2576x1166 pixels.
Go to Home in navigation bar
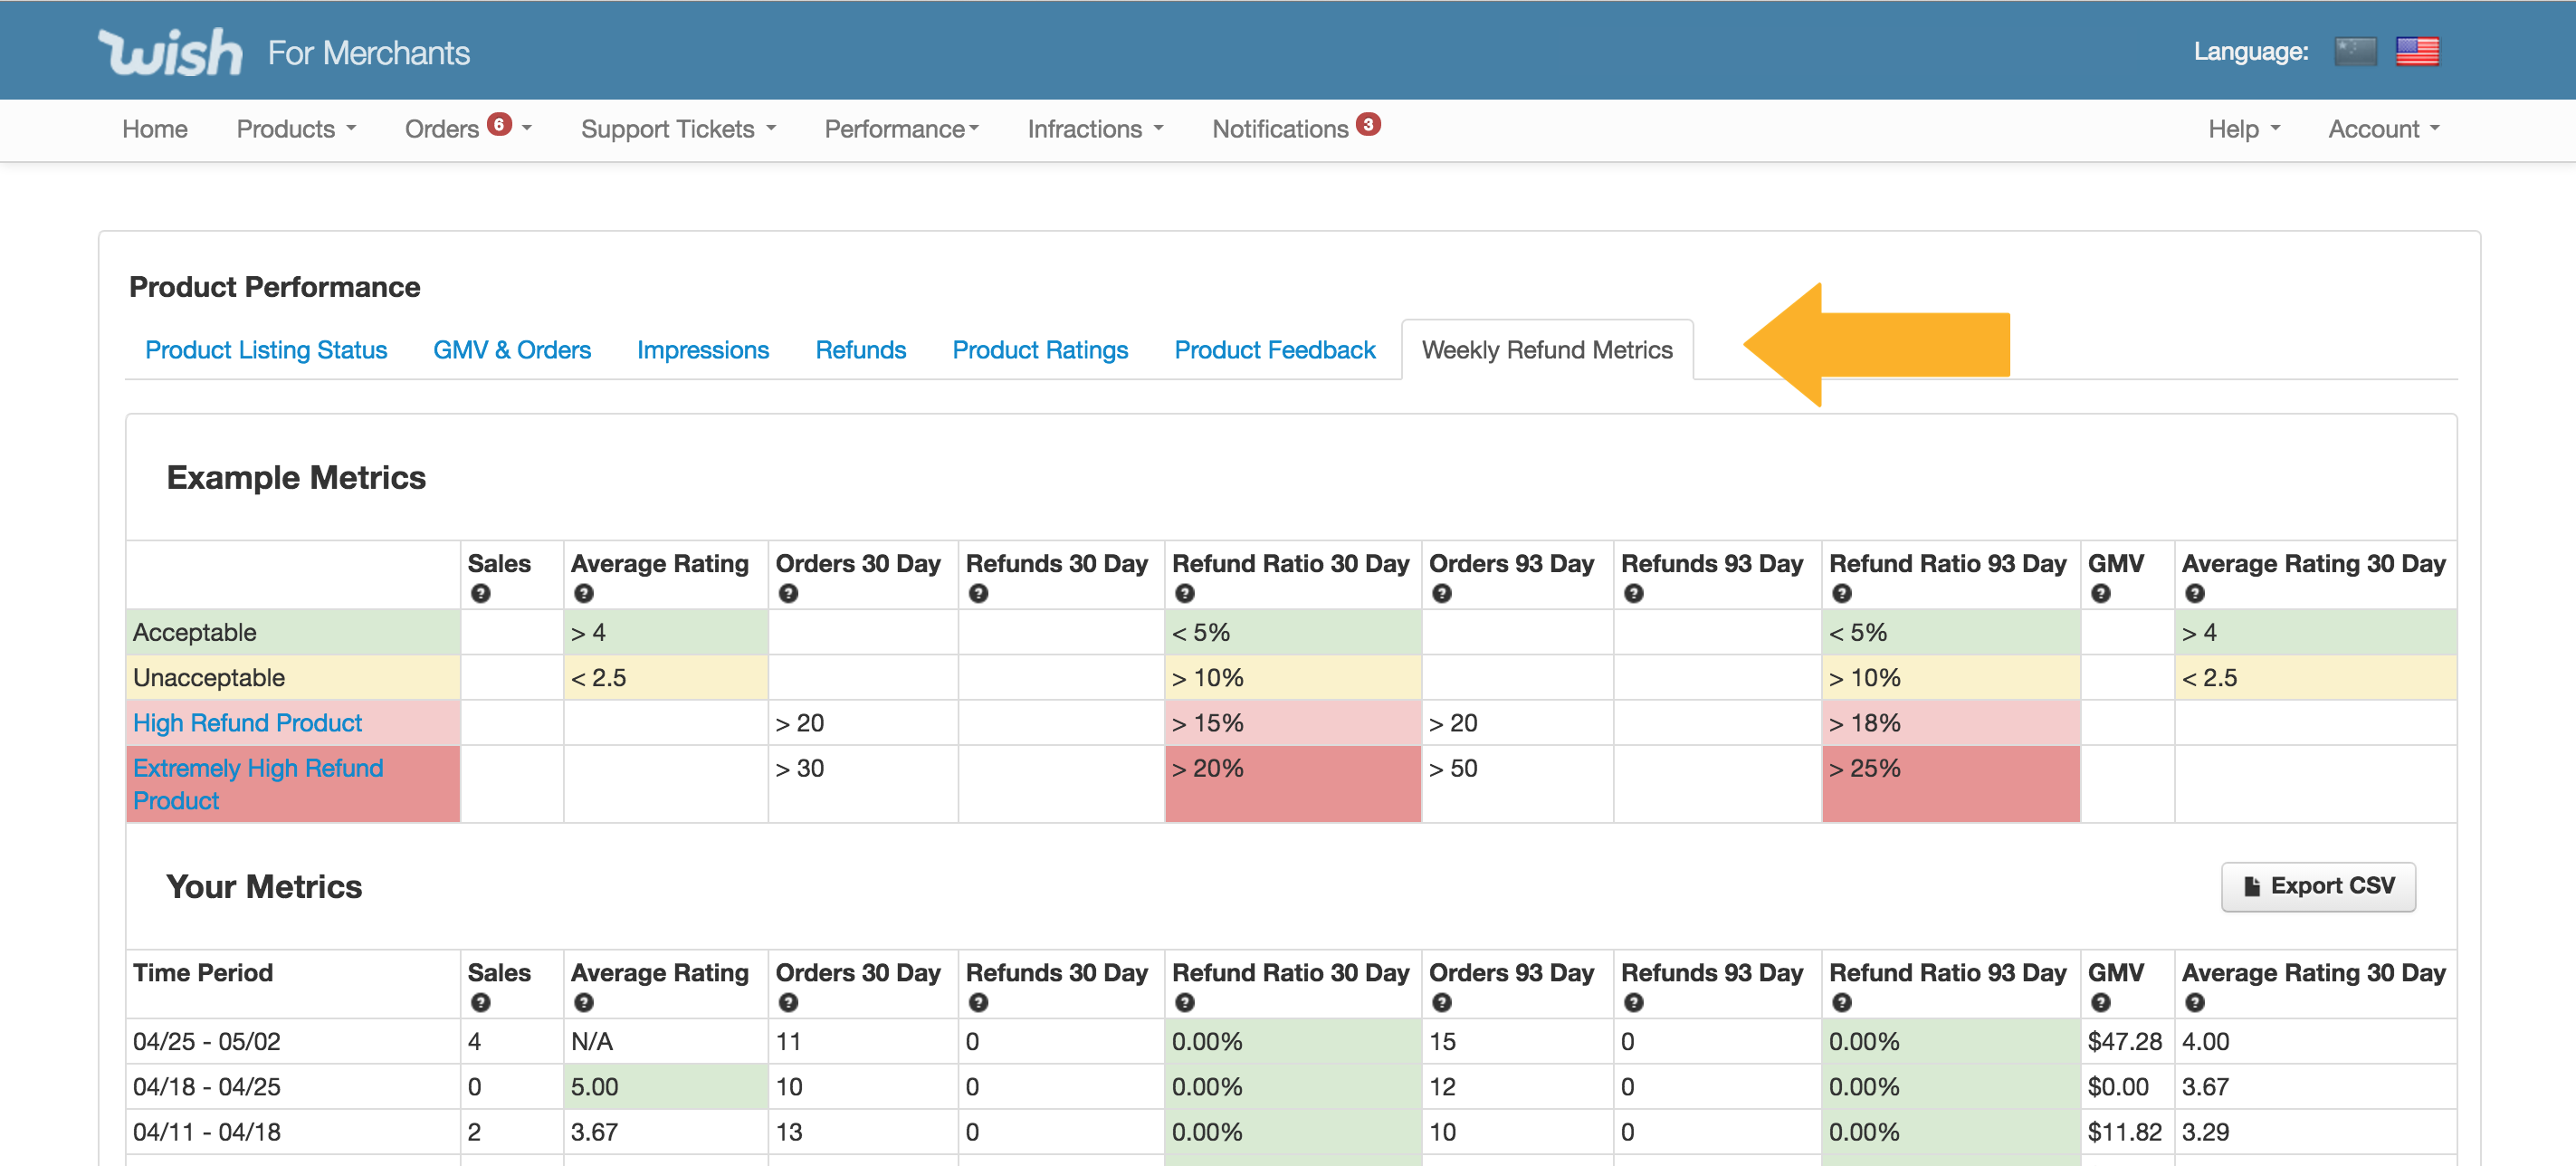point(155,129)
